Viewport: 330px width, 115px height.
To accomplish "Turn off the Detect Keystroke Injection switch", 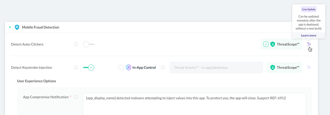I will [88, 68].
